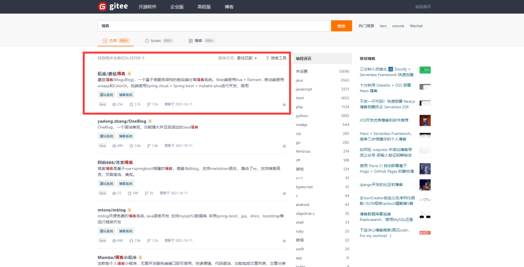Open repository Mamba/博客小程序
The width and height of the screenshot is (524, 267).
tap(117, 257)
